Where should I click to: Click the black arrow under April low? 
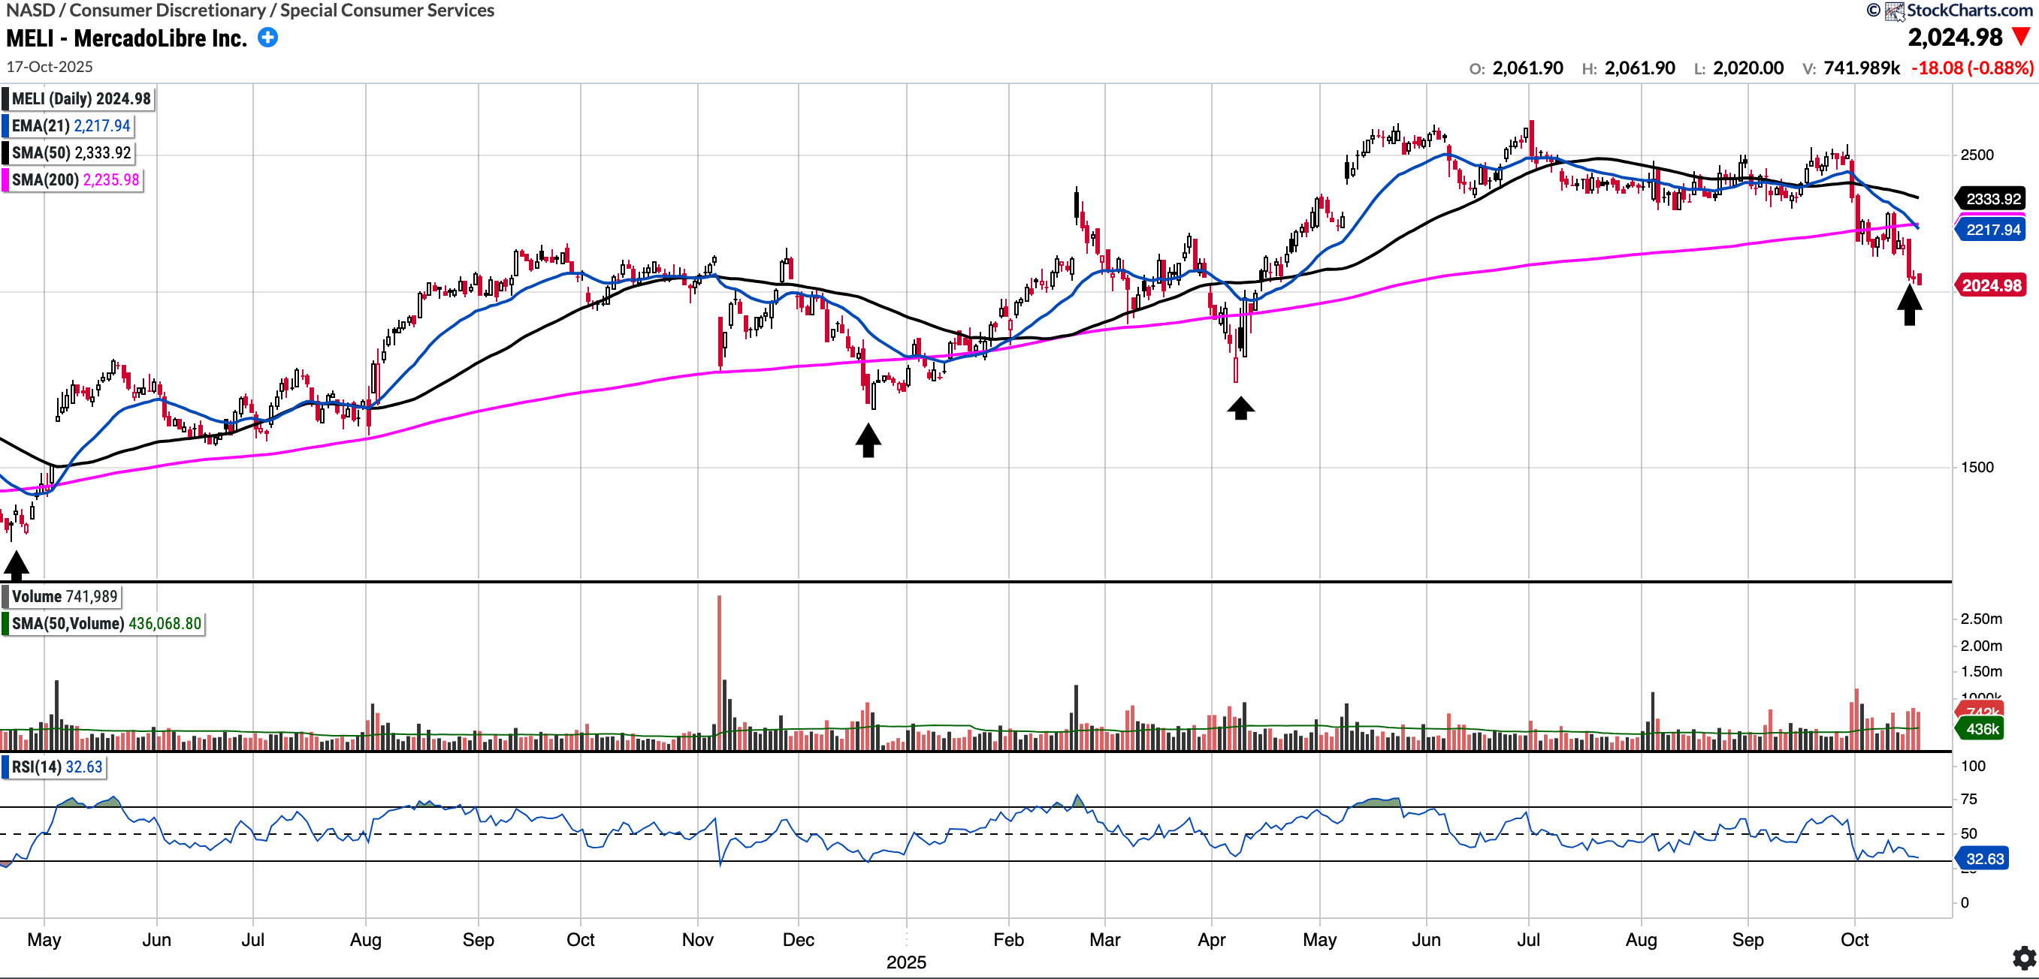pos(1240,408)
